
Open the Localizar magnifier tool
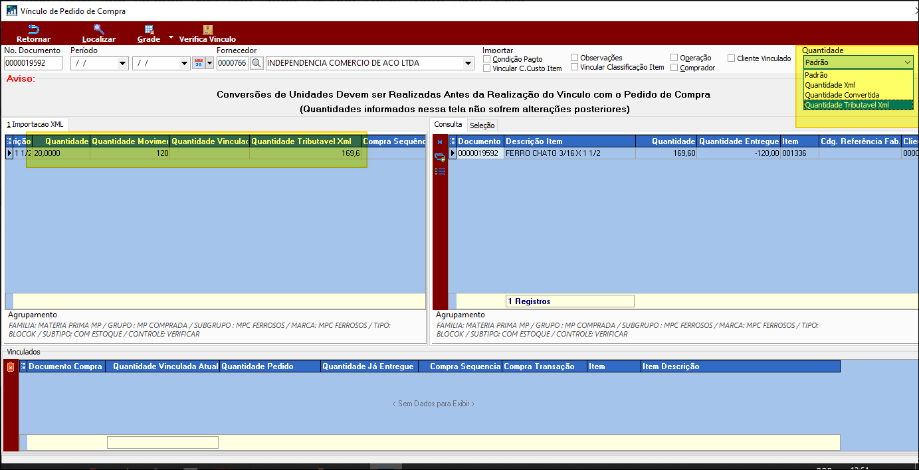(x=99, y=29)
